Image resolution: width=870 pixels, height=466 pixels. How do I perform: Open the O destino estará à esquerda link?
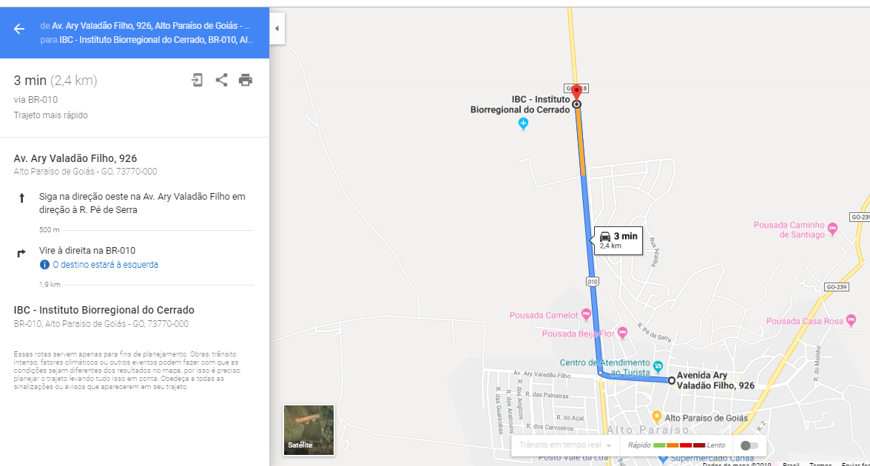pyautogui.click(x=105, y=265)
